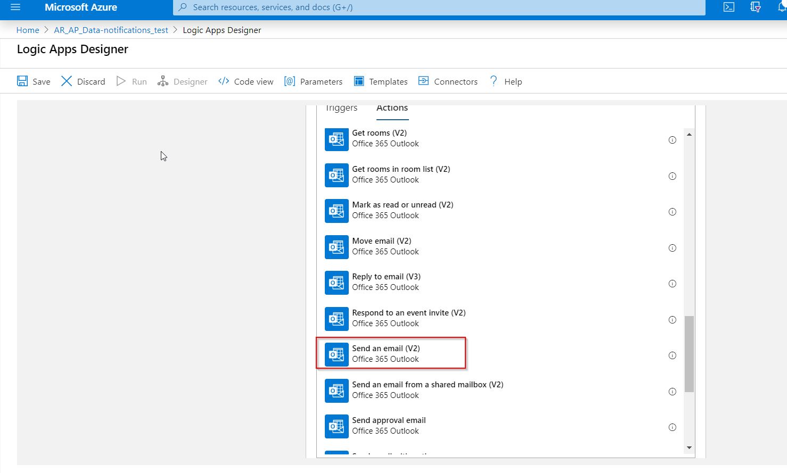Click Save in the toolbar

(34, 81)
